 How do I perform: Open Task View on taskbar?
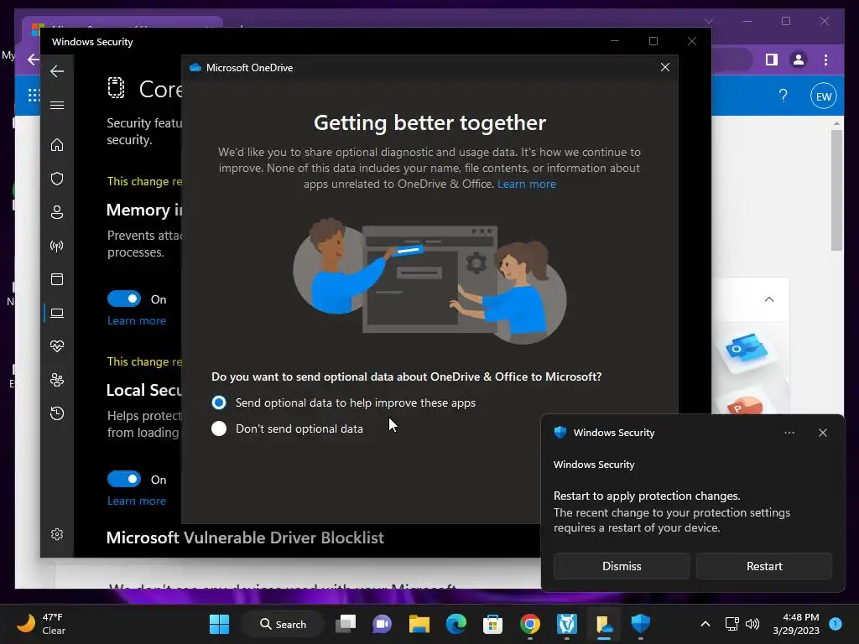click(x=346, y=624)
